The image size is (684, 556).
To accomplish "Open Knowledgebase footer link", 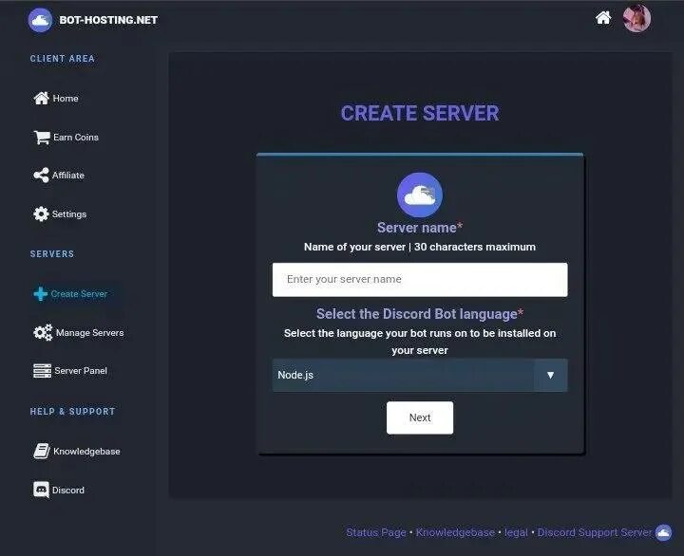I will pos(455,532).
